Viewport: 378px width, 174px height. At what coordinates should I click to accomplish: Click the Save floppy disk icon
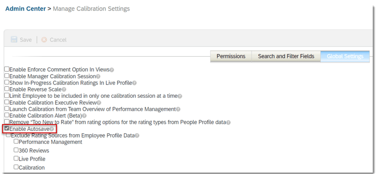click(x=14, y=40)
